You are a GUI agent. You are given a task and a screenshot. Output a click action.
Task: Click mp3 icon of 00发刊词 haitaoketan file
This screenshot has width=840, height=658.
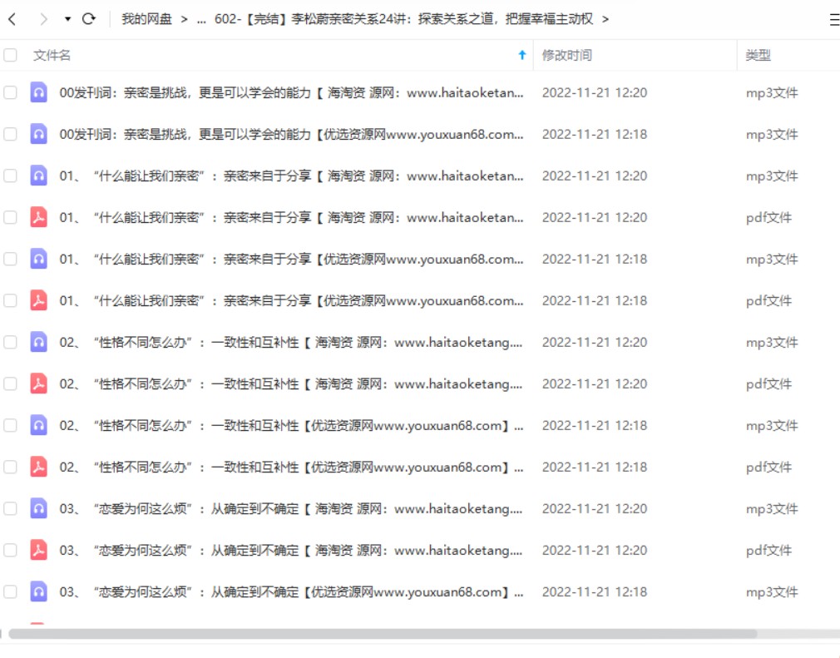38,92
